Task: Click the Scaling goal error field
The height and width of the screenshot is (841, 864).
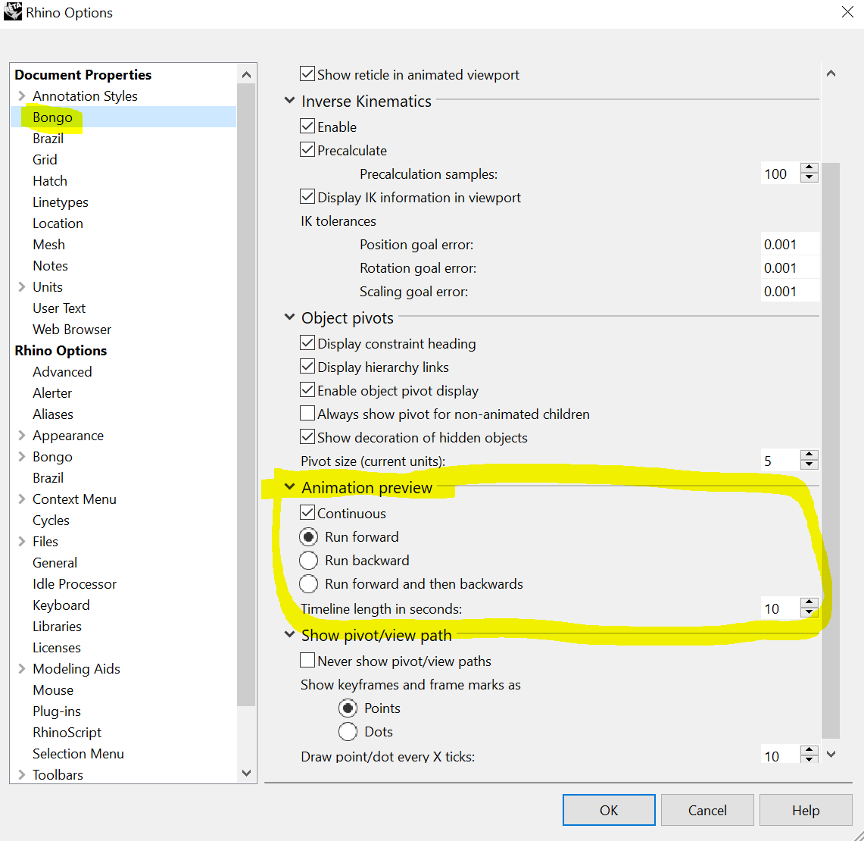Action: 790,291
